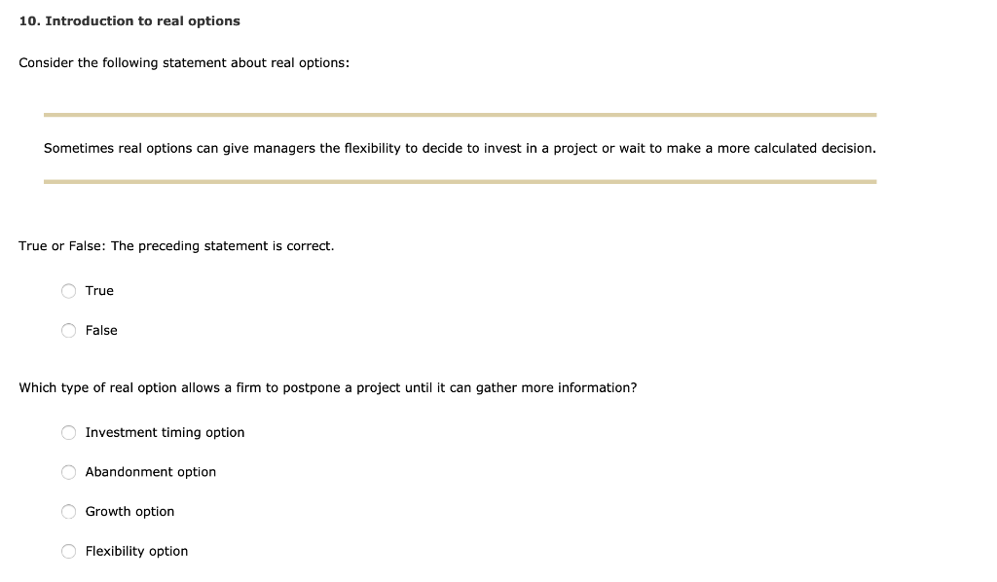This screenshot has height=582, width=997.
Task: Click the upper tan divider line
Action: click(460, 114)
